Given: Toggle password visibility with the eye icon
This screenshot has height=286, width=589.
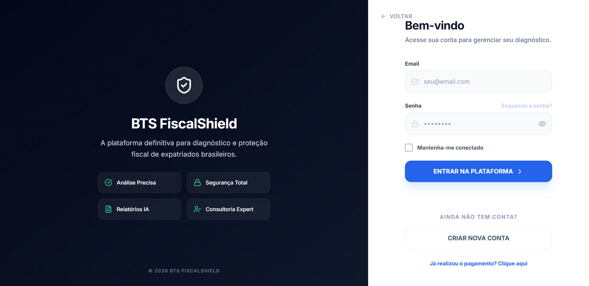Looking at the screenshot, I should pyautogui.click(x=542, y=124).
